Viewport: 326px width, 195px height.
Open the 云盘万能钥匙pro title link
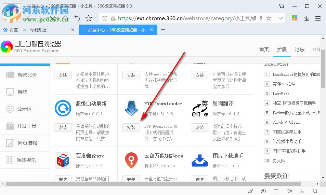click(x=164, y=156)
